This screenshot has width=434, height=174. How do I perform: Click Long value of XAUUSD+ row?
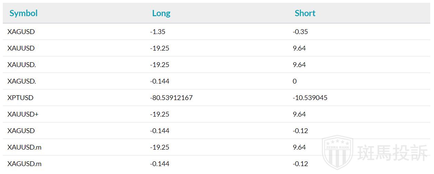[160, 114]
